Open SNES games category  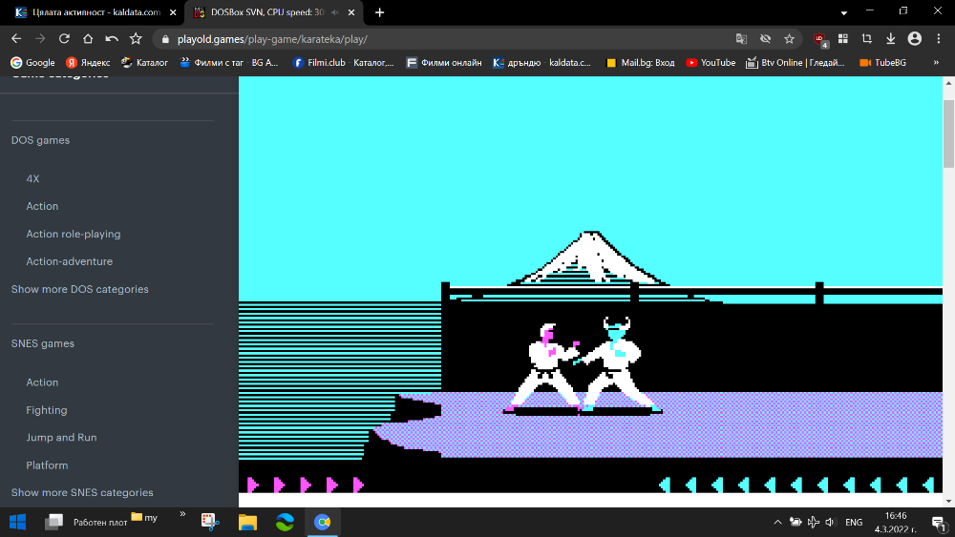(43, 343)
